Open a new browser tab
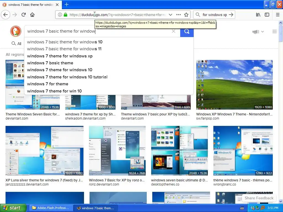This screenshot has width=283, height=212. click(66, 4)
